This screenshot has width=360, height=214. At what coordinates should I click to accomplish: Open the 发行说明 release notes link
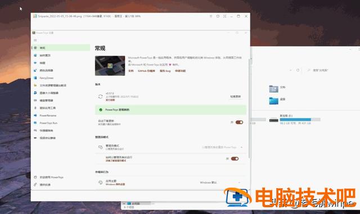110,100
